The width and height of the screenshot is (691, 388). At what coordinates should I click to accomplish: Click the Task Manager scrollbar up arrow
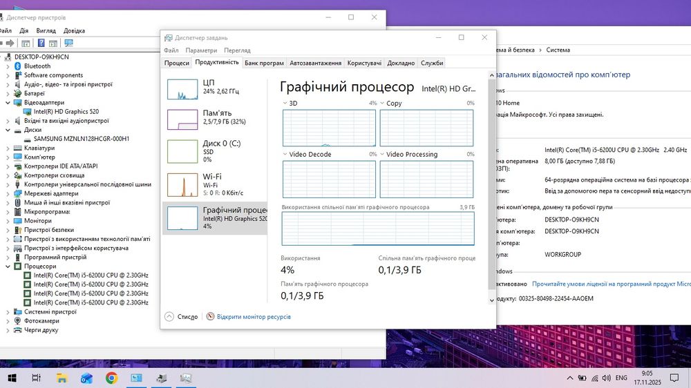point(492,75)
